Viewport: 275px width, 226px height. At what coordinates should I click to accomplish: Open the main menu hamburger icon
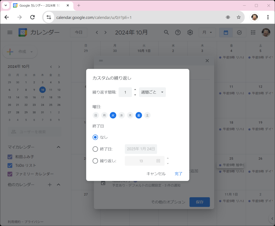(x=10, y=32)
